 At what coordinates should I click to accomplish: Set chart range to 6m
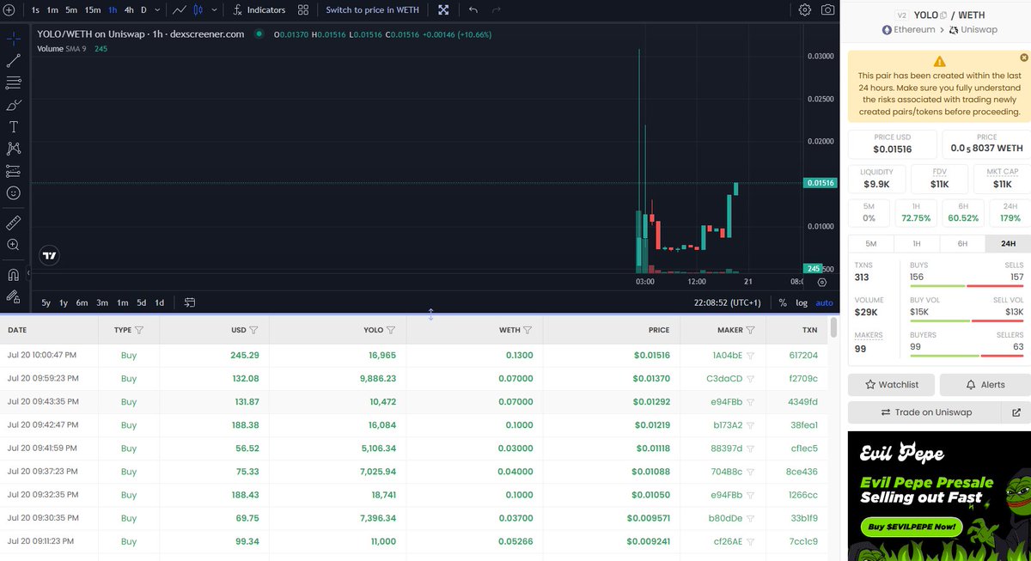pyautogui.click(x=82, y=302)
